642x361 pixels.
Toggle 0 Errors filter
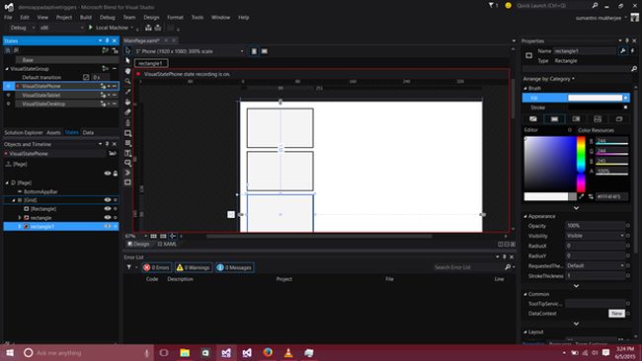156,267
